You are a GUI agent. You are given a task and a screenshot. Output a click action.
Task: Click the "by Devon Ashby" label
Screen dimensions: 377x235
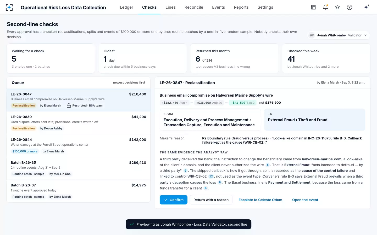pos(51,128)
